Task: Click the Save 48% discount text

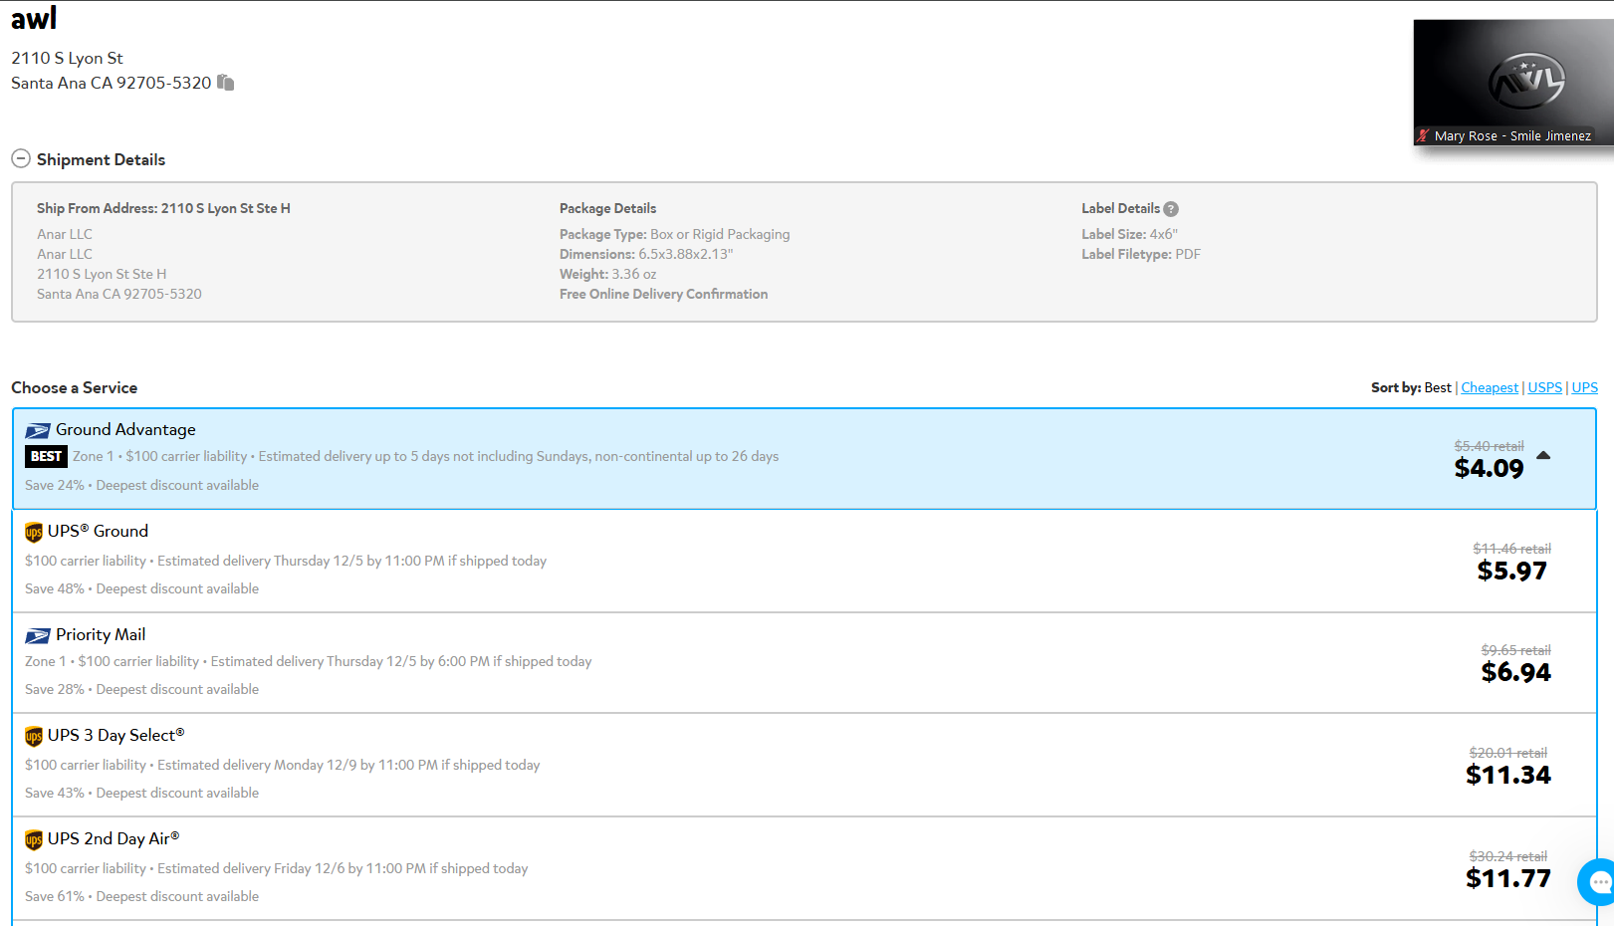Action: pyautogui.click(x=55, y=588)
